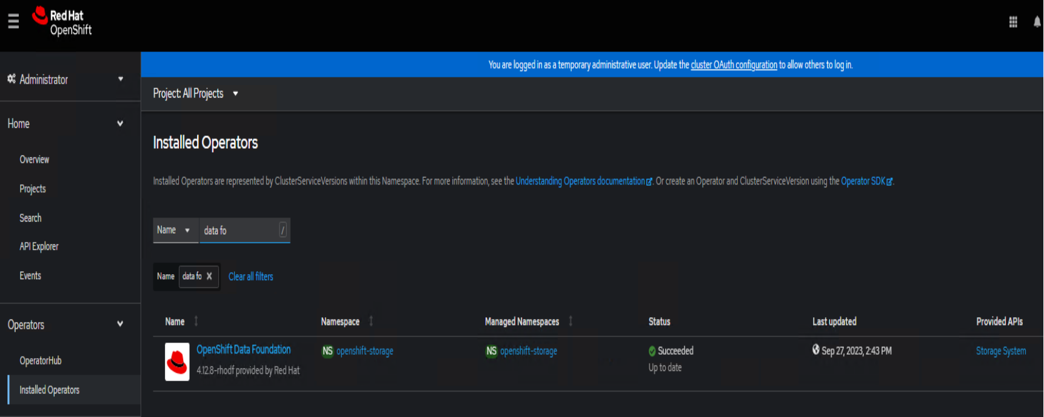Click Clear all filters

[x=250, y=277]
